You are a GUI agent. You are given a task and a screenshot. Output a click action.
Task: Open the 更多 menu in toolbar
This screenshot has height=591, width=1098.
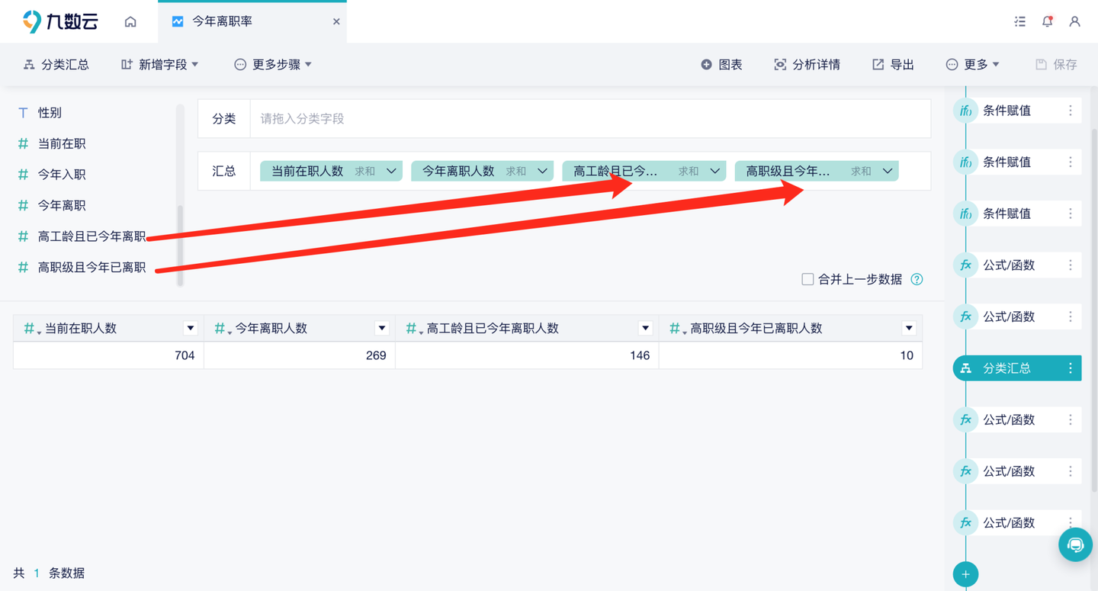pyautogui.click(x=972, y=65)
